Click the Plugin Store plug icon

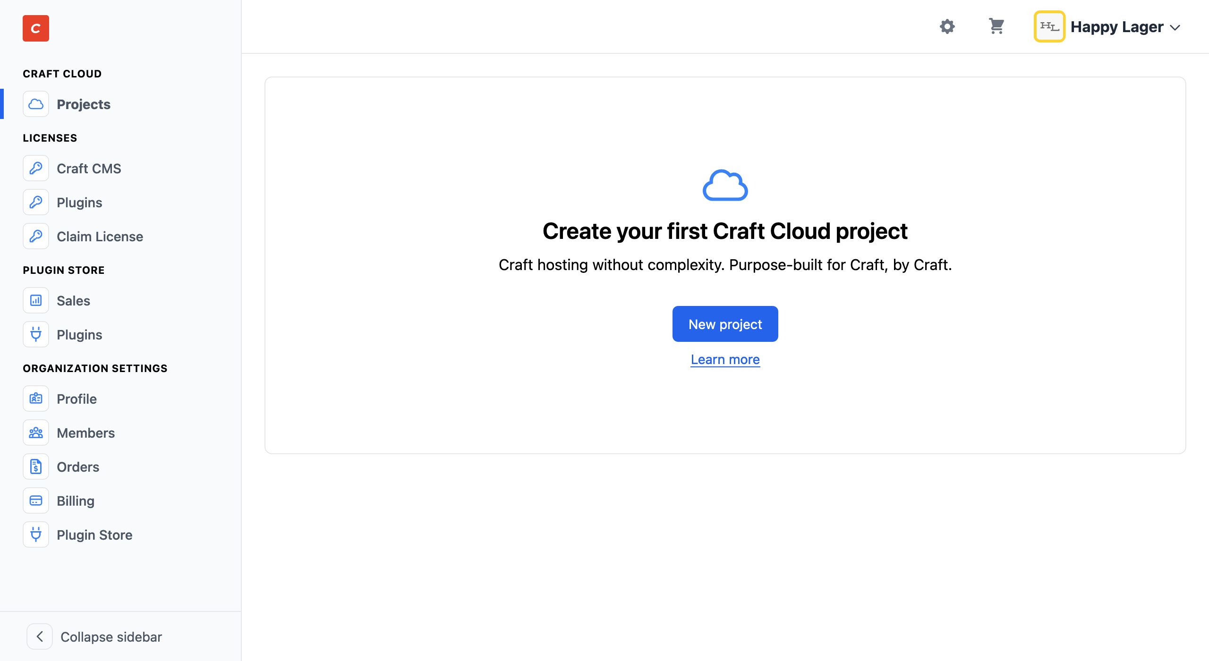click(35, 534)
